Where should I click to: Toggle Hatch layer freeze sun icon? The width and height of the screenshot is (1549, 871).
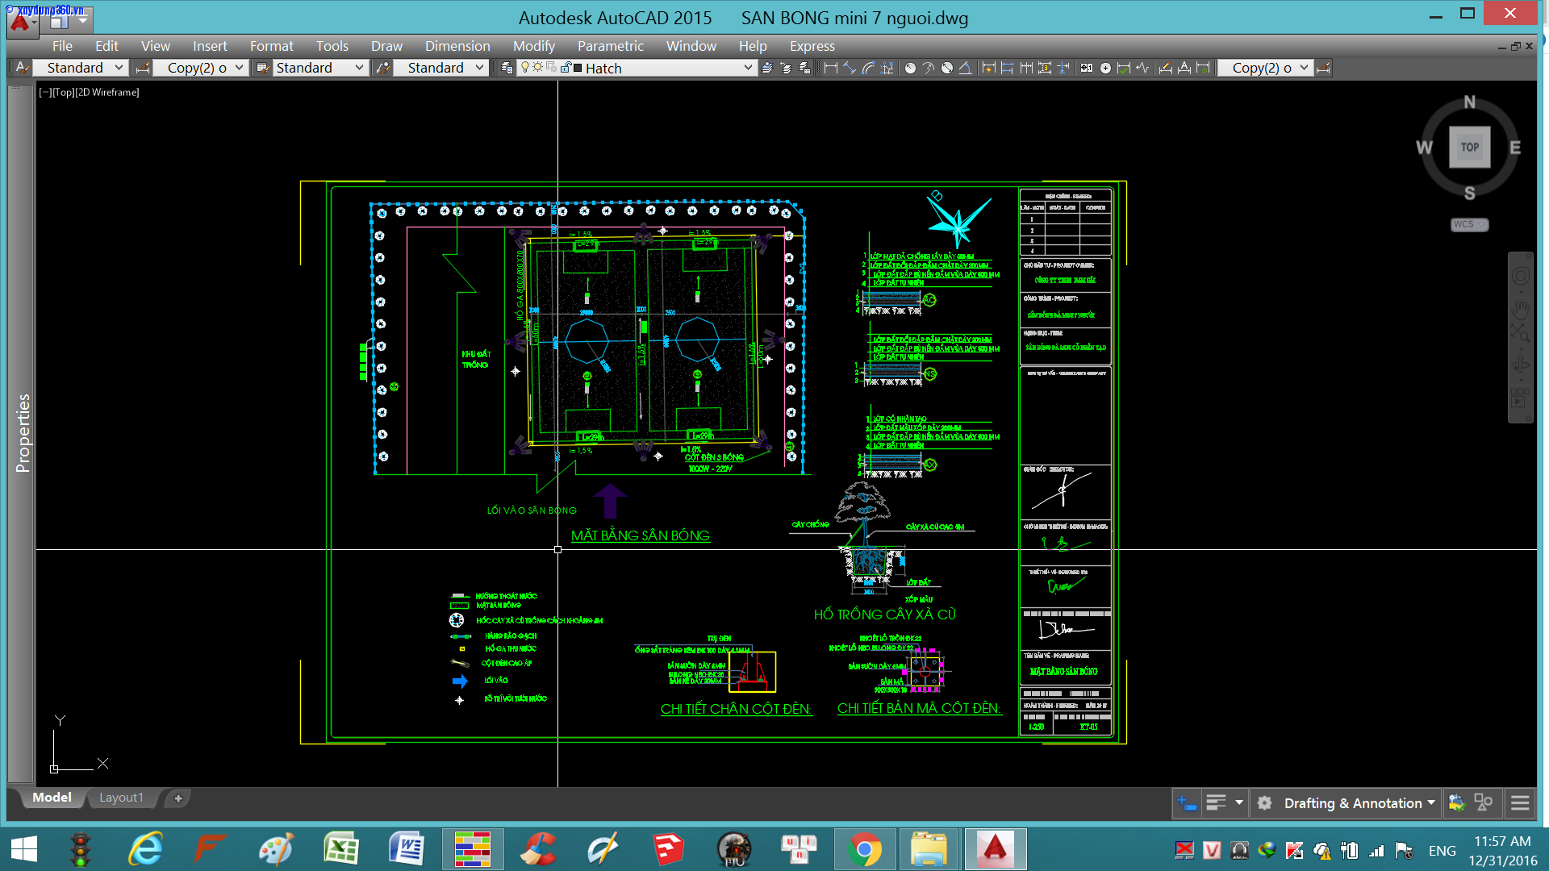tap(537, 68)
